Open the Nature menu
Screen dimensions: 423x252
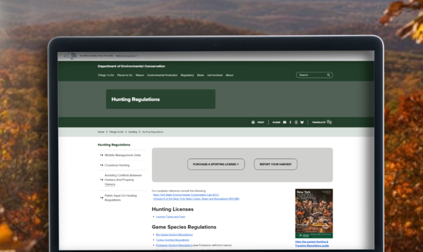(139, 75)
